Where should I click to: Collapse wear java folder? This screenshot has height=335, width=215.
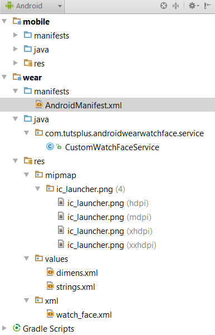[x=16, y=119]
